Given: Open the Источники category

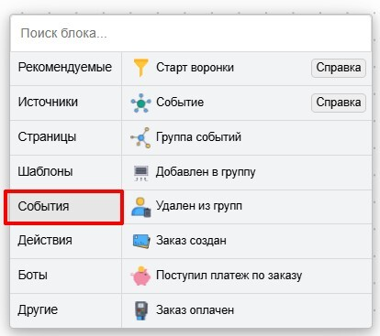Looking at the screenshot, I should coord(66,103).
